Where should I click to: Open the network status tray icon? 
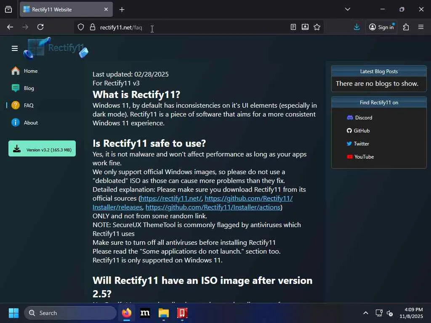click(379, 313)
